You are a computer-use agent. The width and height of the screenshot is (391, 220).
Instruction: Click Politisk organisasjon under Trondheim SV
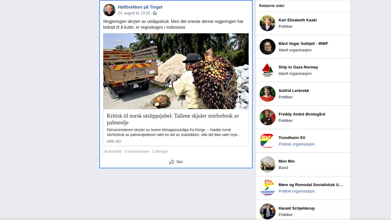point(297,144)
